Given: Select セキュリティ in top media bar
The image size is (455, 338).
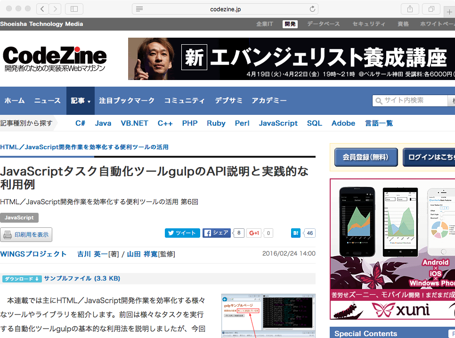Looking at the screenshot, I should pos(369,24).
